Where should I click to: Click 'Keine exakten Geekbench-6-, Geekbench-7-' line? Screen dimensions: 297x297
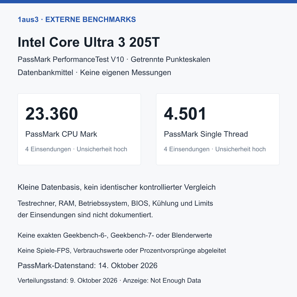(115, 235)
